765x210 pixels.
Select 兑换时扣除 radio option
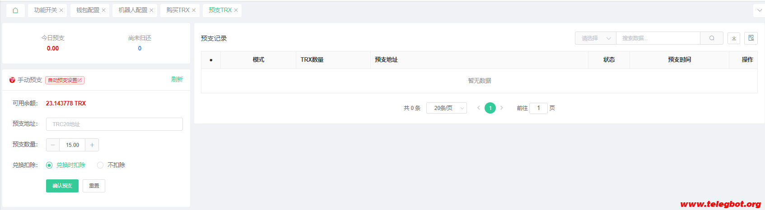click(x=49, y=165)
